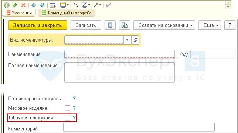238x133 pixels.
Task: Toggle the Табачная продукция checkbox
Action: pyautogui.click(x=67, y=118)
